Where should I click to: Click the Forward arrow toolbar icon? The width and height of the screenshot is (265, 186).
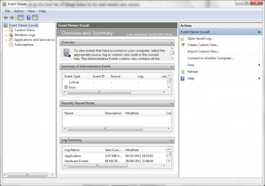click(x=12, y=17)
